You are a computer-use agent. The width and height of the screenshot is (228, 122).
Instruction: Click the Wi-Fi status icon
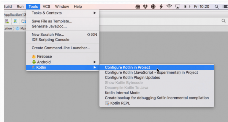tap(169, 6)
